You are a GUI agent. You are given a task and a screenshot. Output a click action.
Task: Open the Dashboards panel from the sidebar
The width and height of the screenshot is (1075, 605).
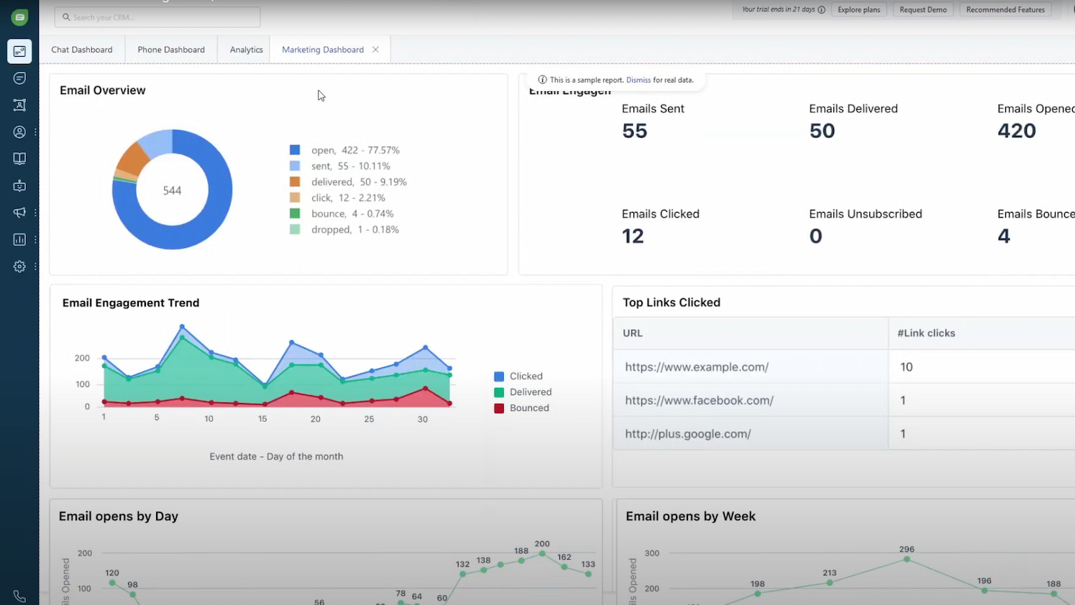[19, 50]
